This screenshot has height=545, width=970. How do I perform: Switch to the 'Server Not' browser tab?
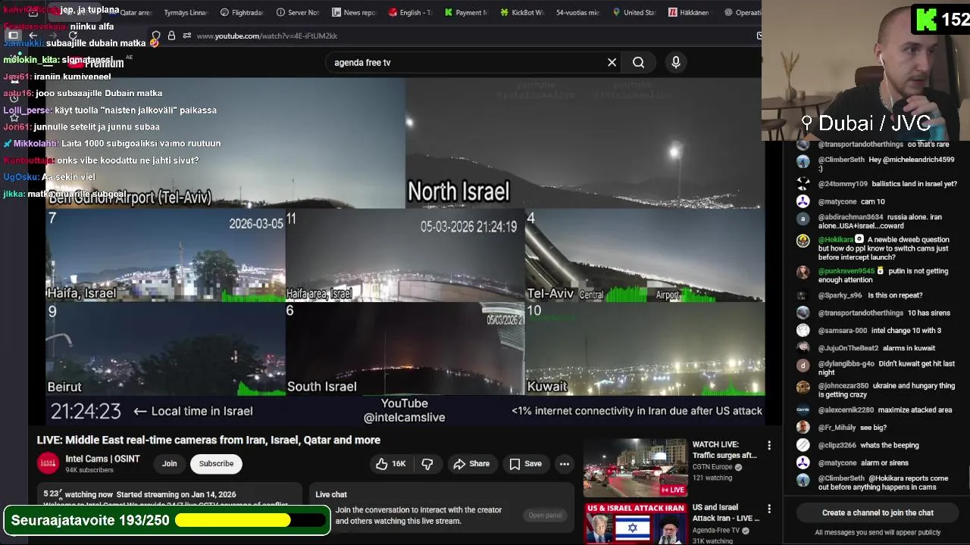point(297,12)
